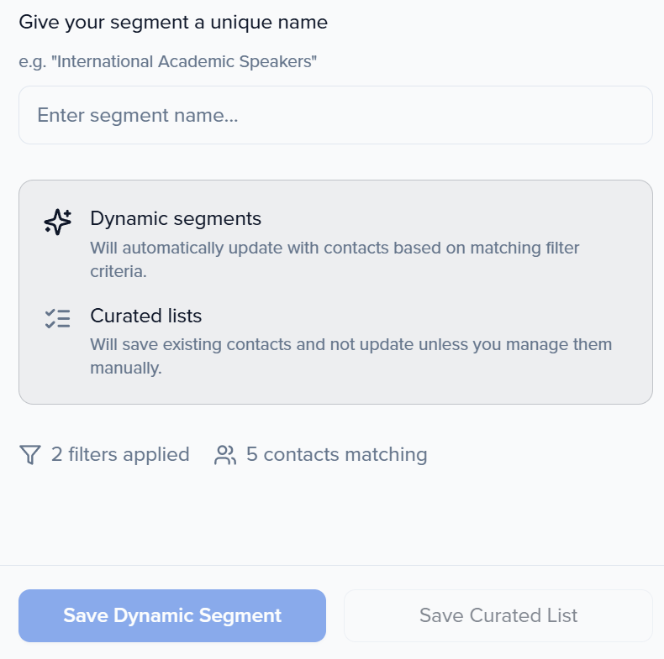This screenshot has height=659, width=664.
Task: Click the contacts people icon
Action: (x=225, y=455)
